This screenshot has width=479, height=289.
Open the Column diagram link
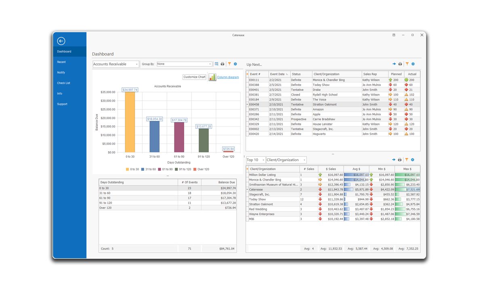pyautogui.click(x=228, y=77)
